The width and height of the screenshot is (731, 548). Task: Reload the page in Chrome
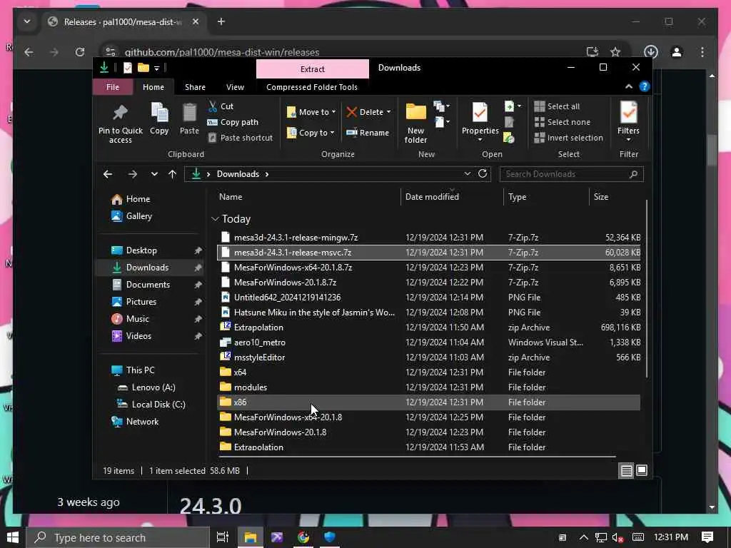80,51
